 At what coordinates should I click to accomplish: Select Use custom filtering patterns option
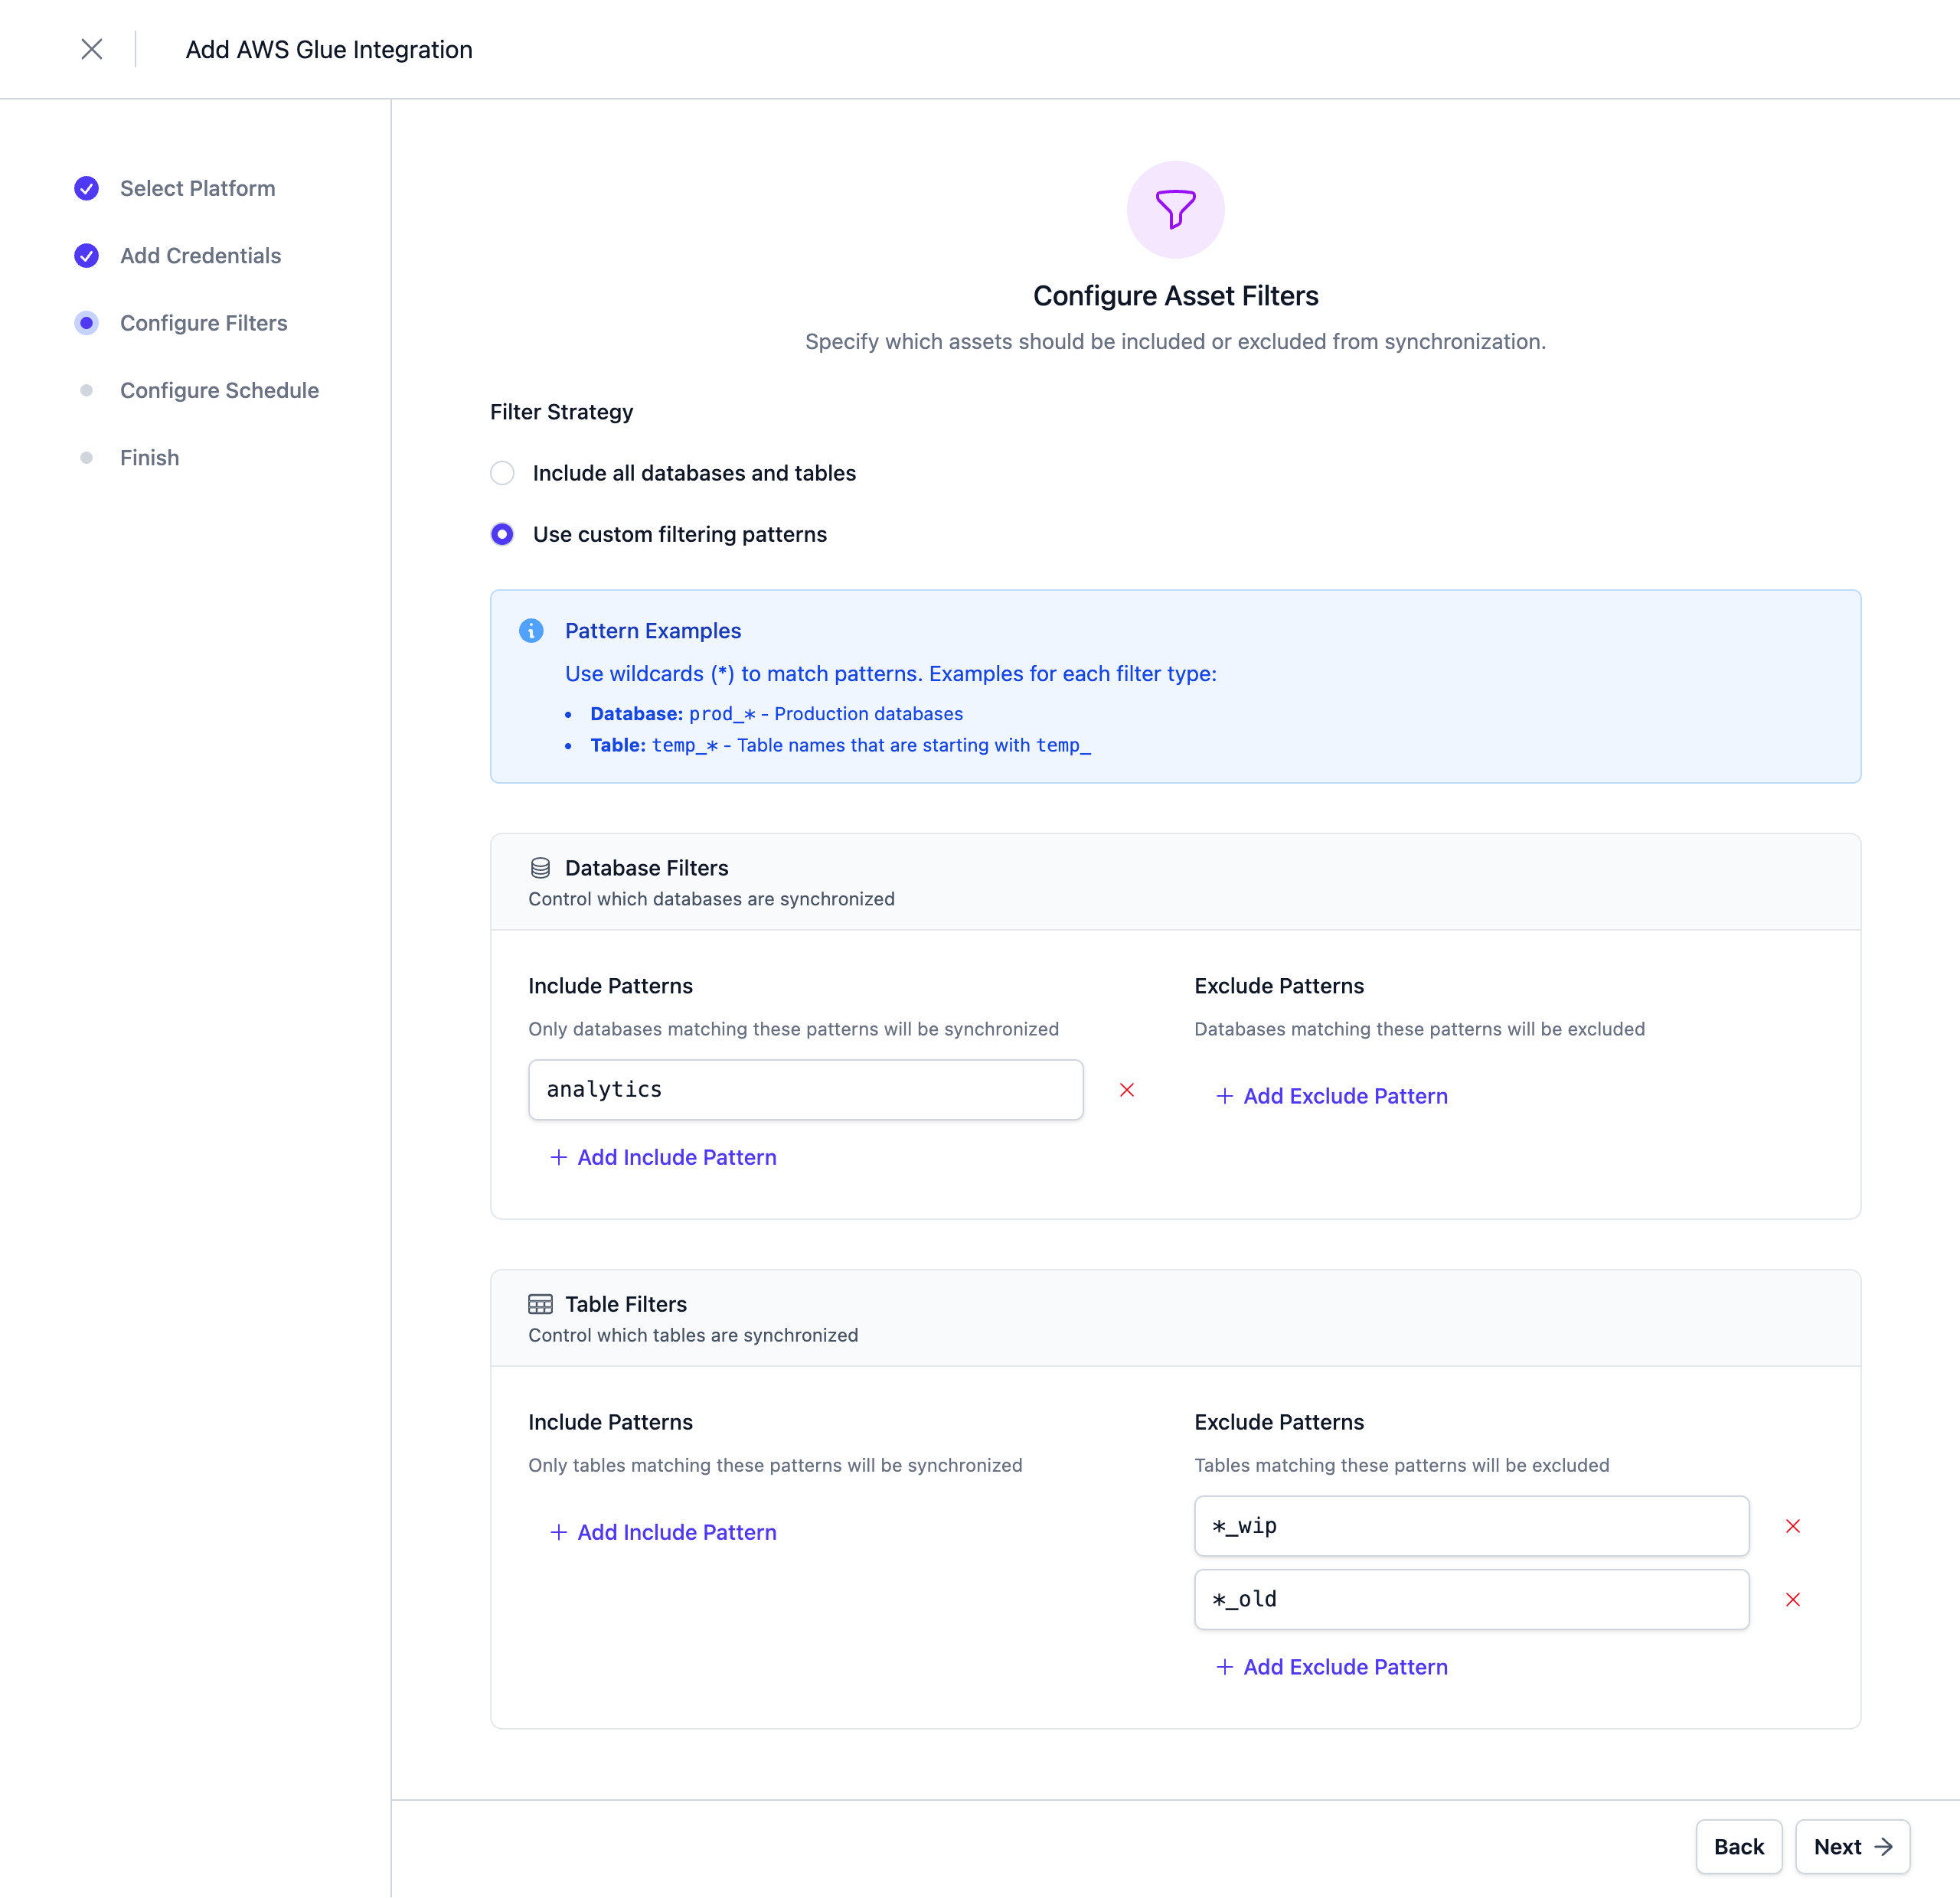click(502, 533)
